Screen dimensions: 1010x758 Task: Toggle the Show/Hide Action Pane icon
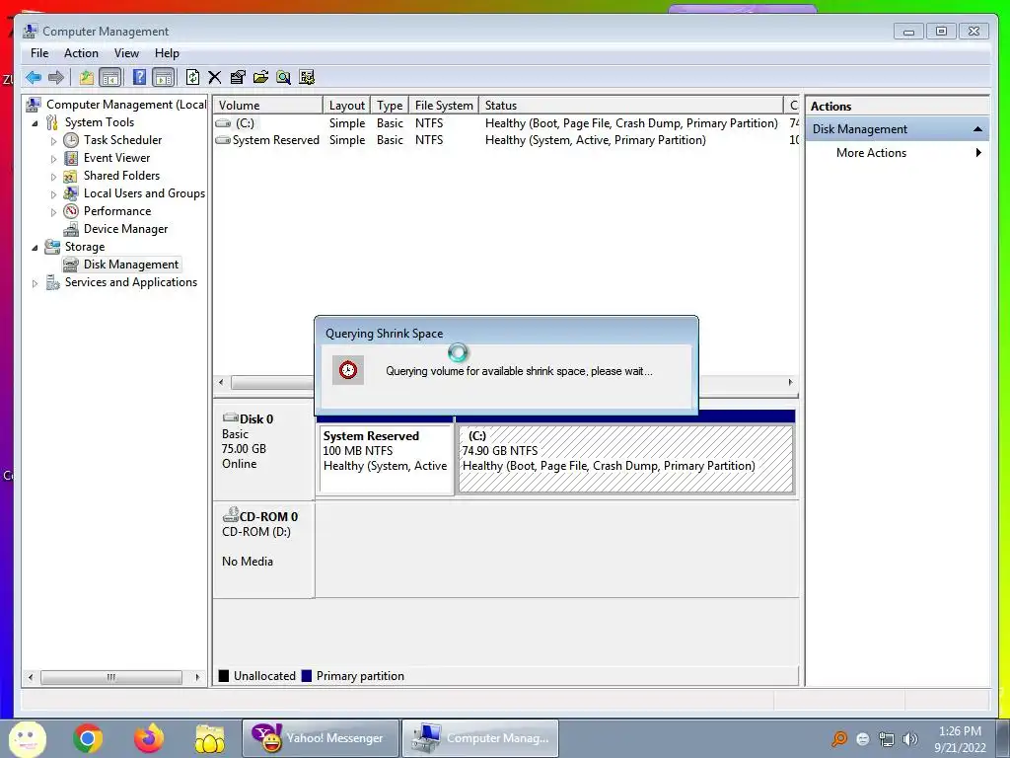(164, 78)
